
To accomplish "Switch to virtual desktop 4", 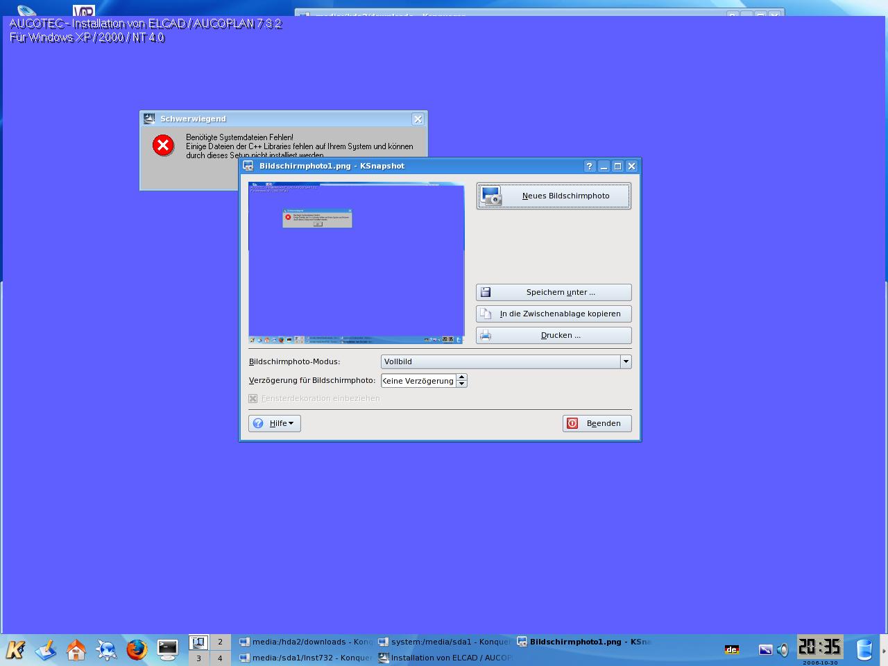I will [221, 658].
